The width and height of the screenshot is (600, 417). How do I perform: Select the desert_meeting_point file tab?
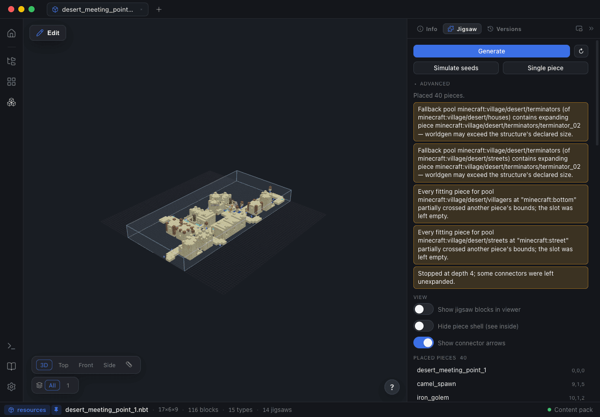97,10
